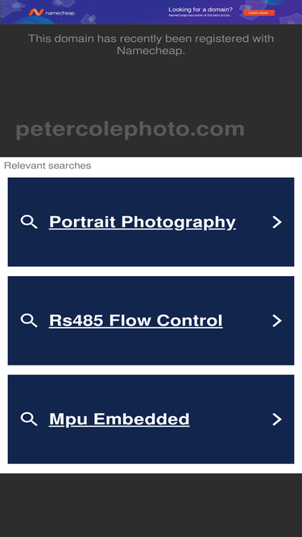Image resolution: width=302 pixels, height=537 pixels.
Task: Click the orange Namecheap logo icon
Action: (36, 12)
